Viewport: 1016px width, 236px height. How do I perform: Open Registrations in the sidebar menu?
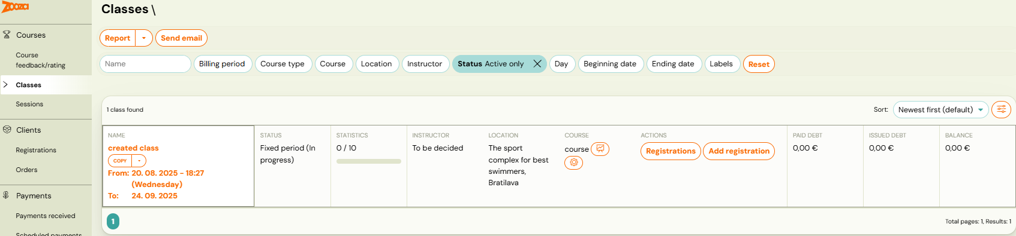tap(36, 150)
